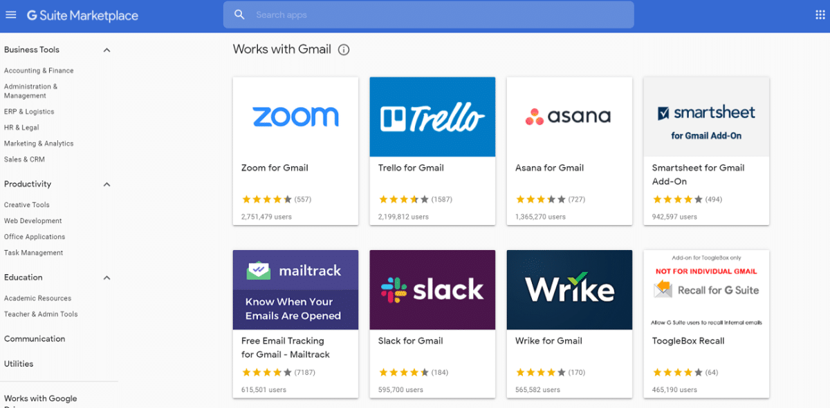
Task: Collapse the Business Tools category
Action: tap(107, 49)
